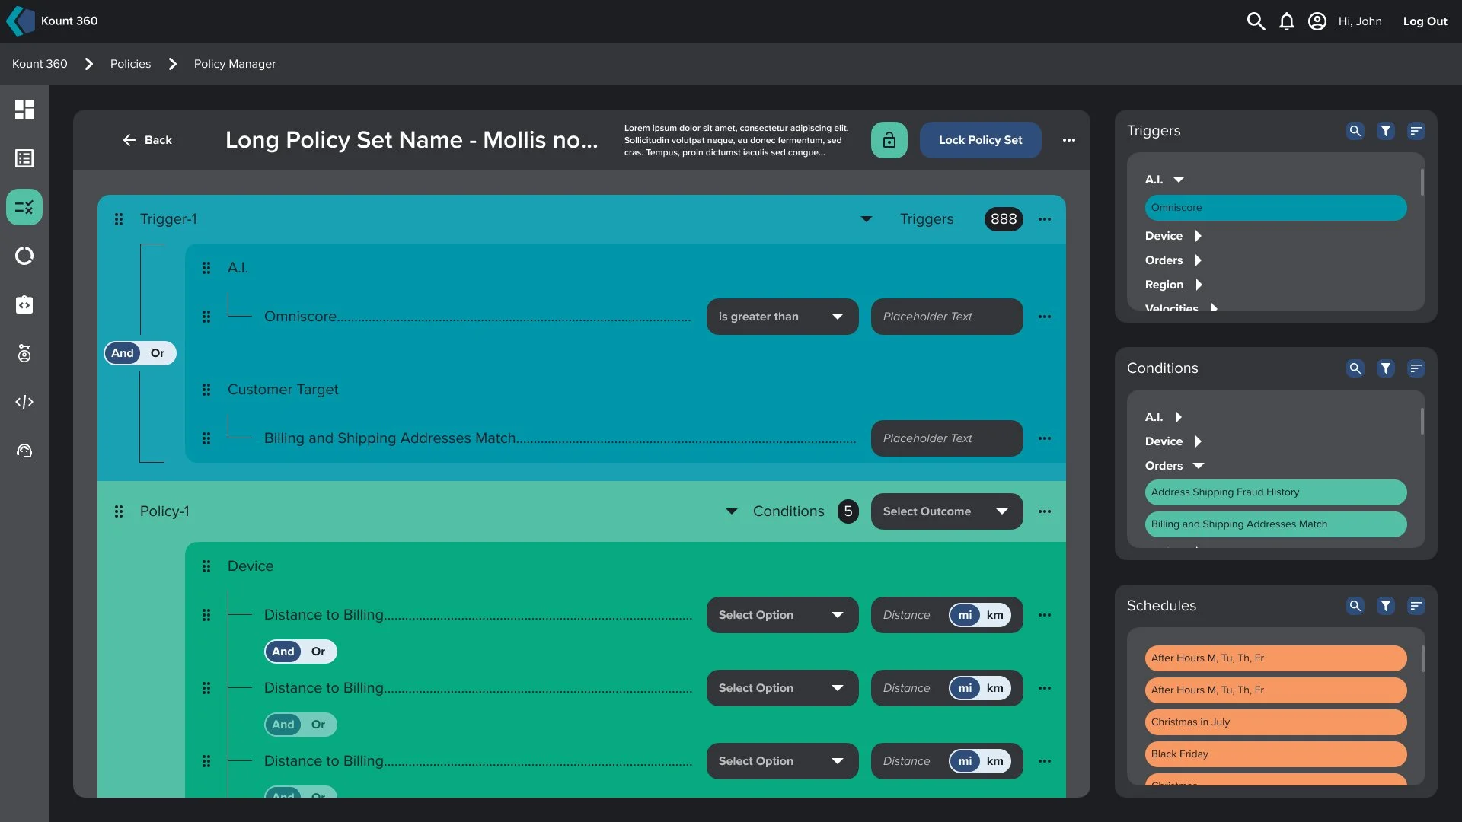The image size is (1462, 822).
Task: Open more options for Omniscore row
Action: tap(1045, 317)
